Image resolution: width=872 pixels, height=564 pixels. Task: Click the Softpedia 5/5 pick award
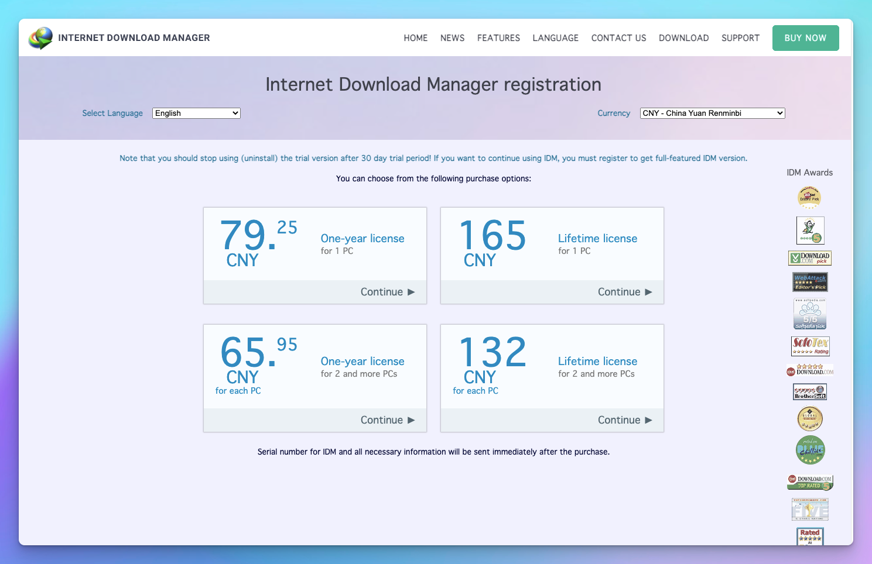click(x=810, y=314)
